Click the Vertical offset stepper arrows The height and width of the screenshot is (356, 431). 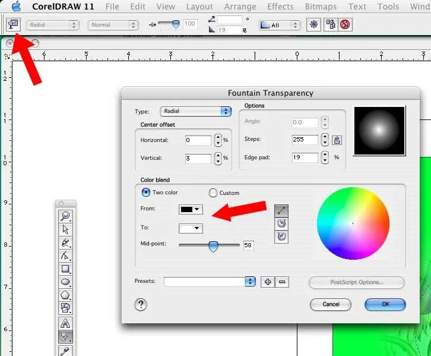pyautogui.click(x=218, y=158)
